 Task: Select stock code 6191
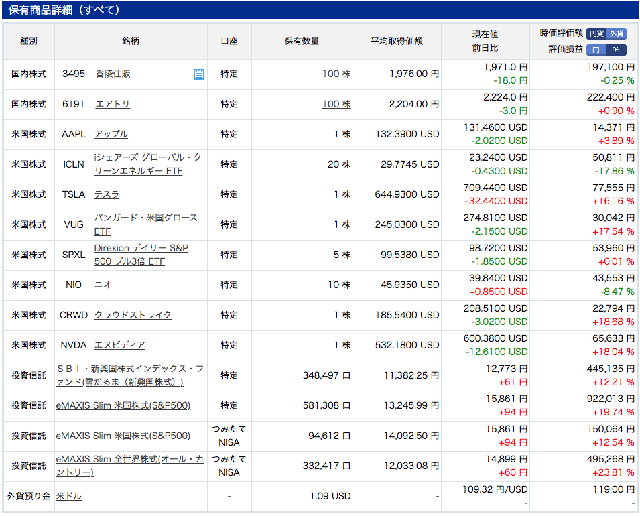pos(74,104)
